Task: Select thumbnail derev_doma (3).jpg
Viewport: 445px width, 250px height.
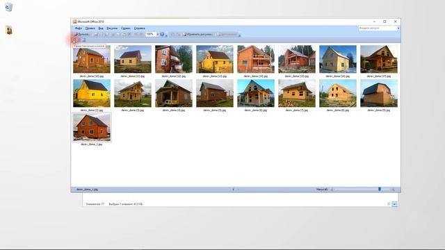Action: 133,93
